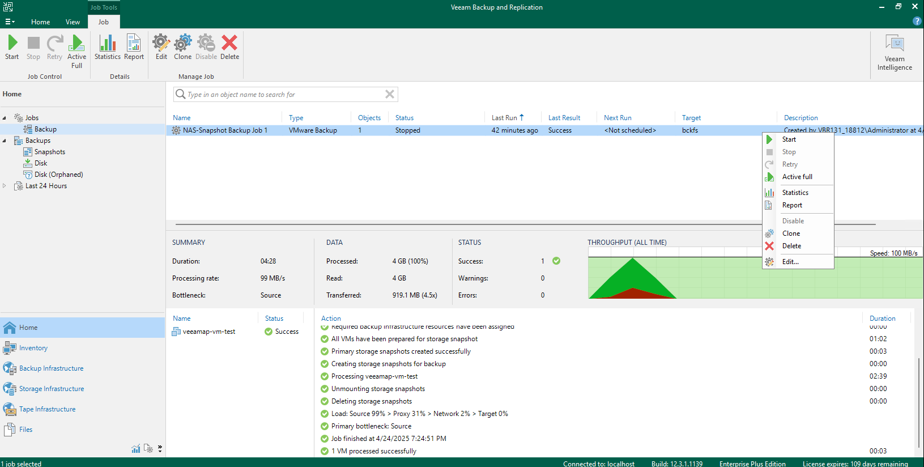Click the navigation pane overflow chevron
The width and height of the screenshot is (924, 467).
[x=160, y=449]
